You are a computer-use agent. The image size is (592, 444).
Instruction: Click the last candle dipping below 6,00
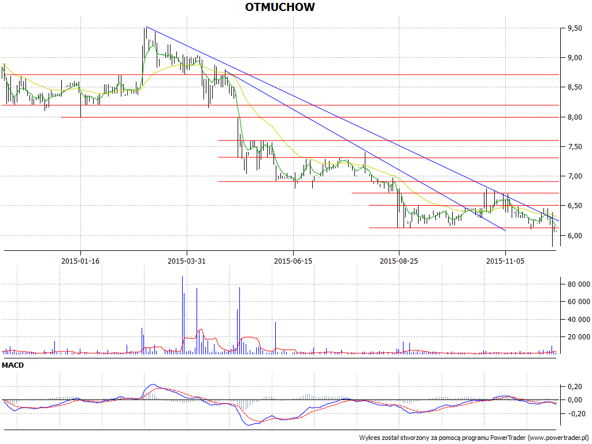552,230
